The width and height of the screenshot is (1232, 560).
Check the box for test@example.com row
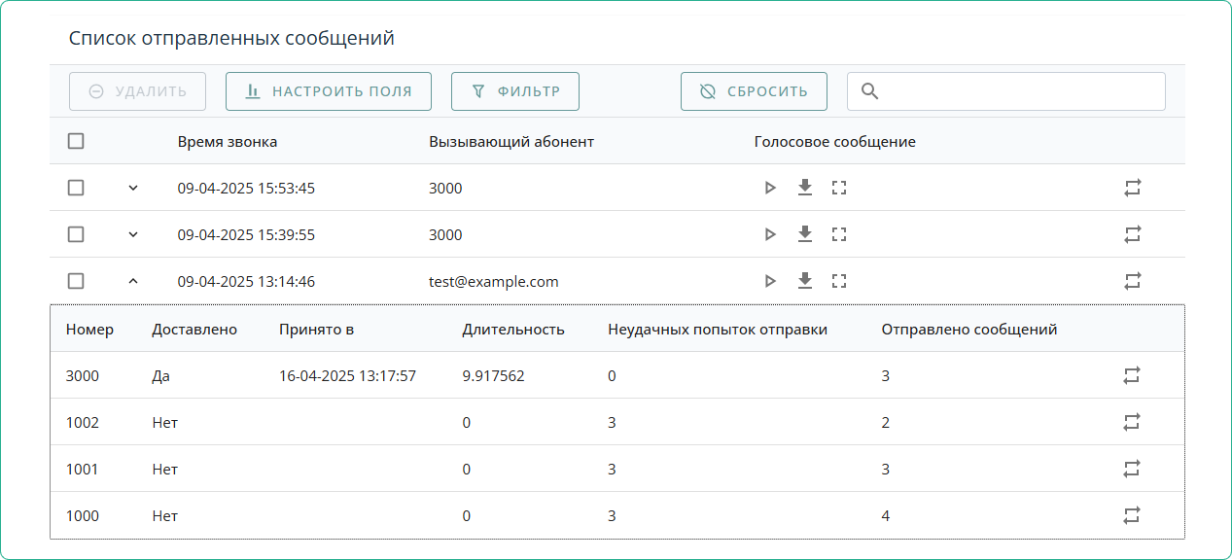click(x=76, y=281)
